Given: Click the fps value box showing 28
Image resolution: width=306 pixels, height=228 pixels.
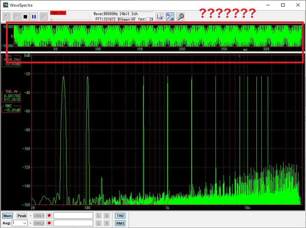Looking at the screenshot, I should tap(150, 19).
